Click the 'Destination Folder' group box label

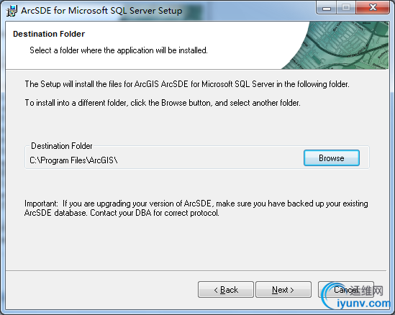point(62,146)
